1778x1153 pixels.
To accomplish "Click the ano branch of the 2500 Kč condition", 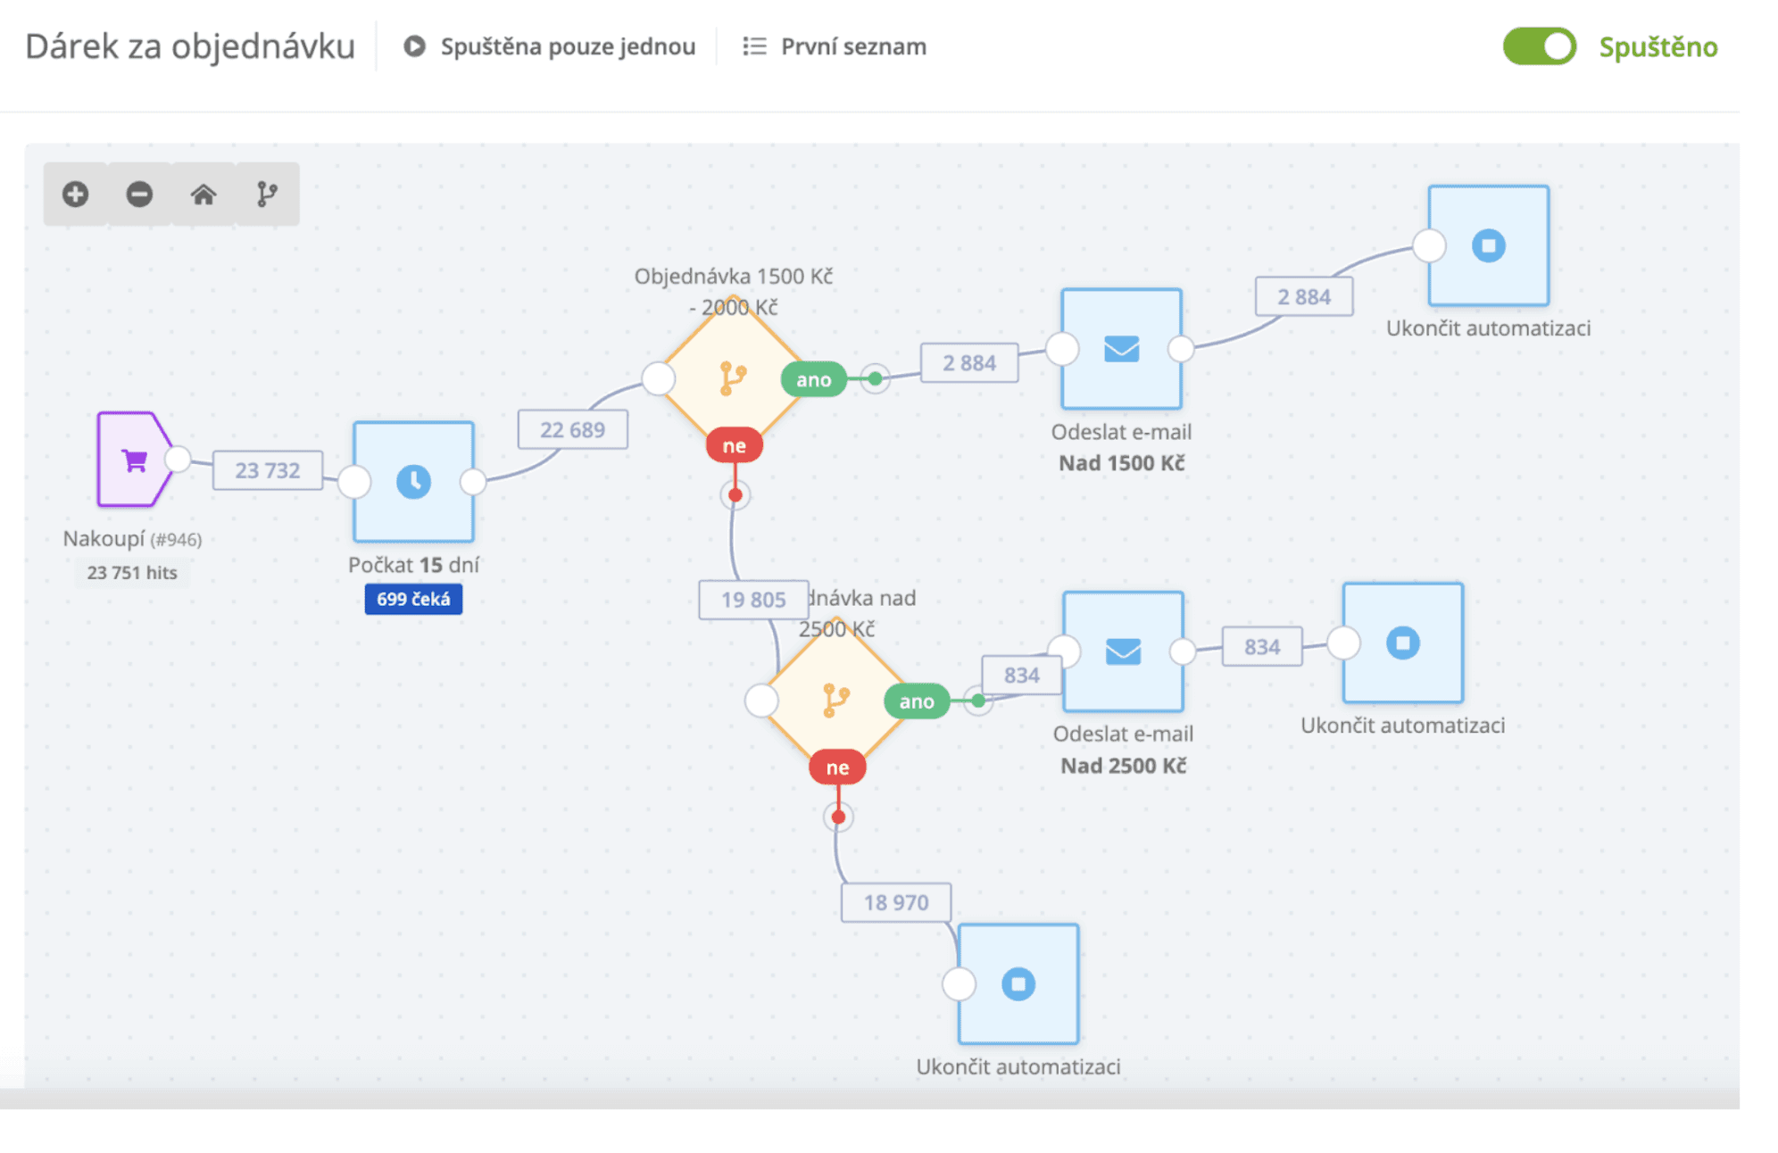I will (917, 701).
